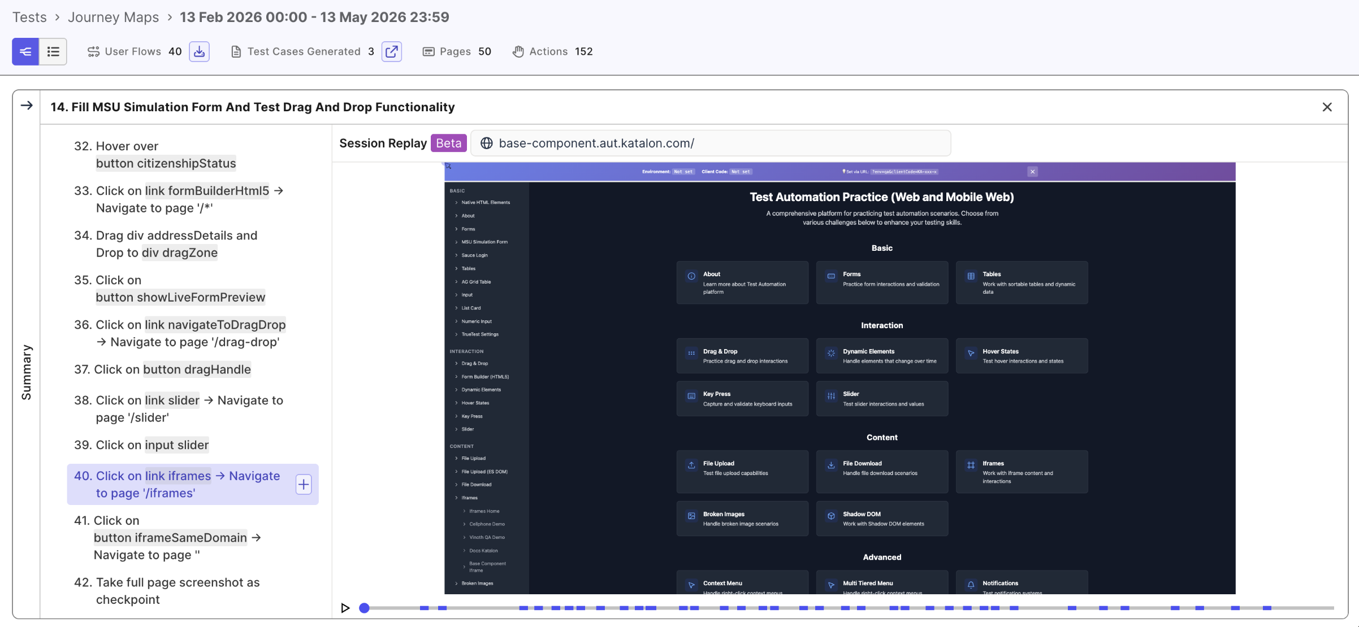
Task: Click the File Upload card upload icon
Action: tap(691, 465)
